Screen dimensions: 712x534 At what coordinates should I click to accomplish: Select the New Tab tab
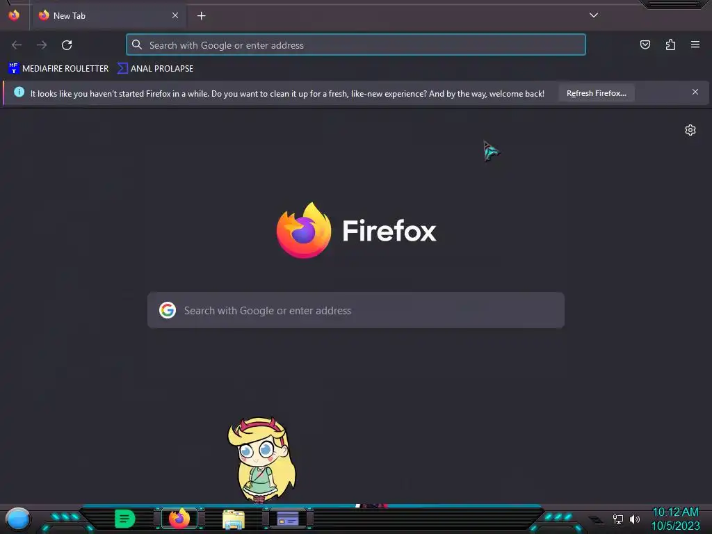pos(109,16)
